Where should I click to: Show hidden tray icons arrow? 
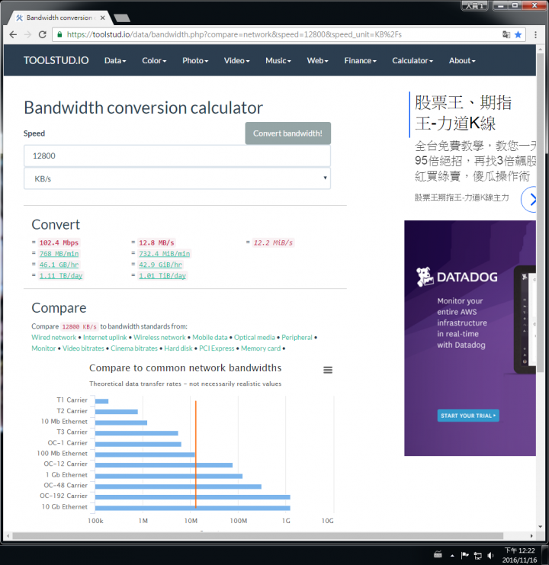(452, 556)
